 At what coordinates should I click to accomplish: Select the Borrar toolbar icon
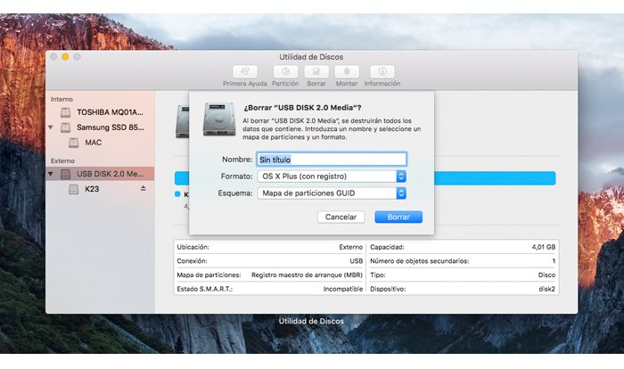(x=316, y=71)
